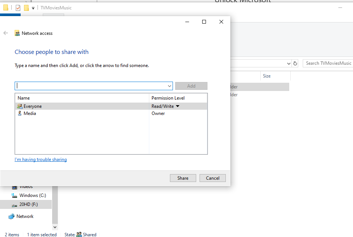Click the Shared state icon in status bar
353x237 pixels.
tap(79, 234)
